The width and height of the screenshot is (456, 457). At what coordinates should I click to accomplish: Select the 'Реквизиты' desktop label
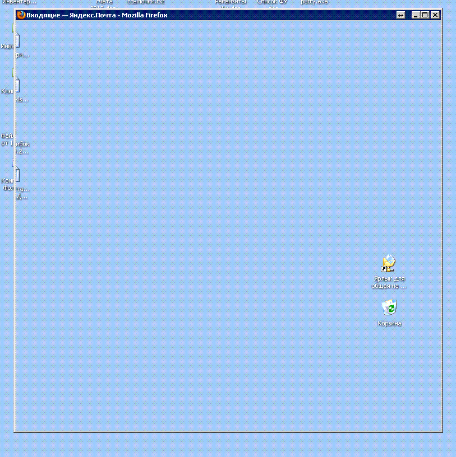(231, 2)
